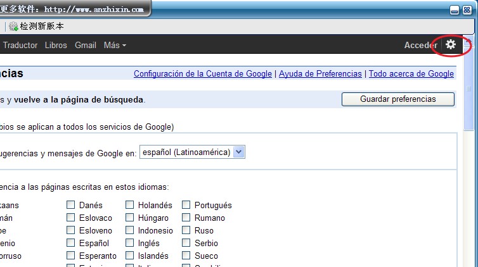
Task: Tick the Portugués checkbox
Action: [x=186, y=205]
